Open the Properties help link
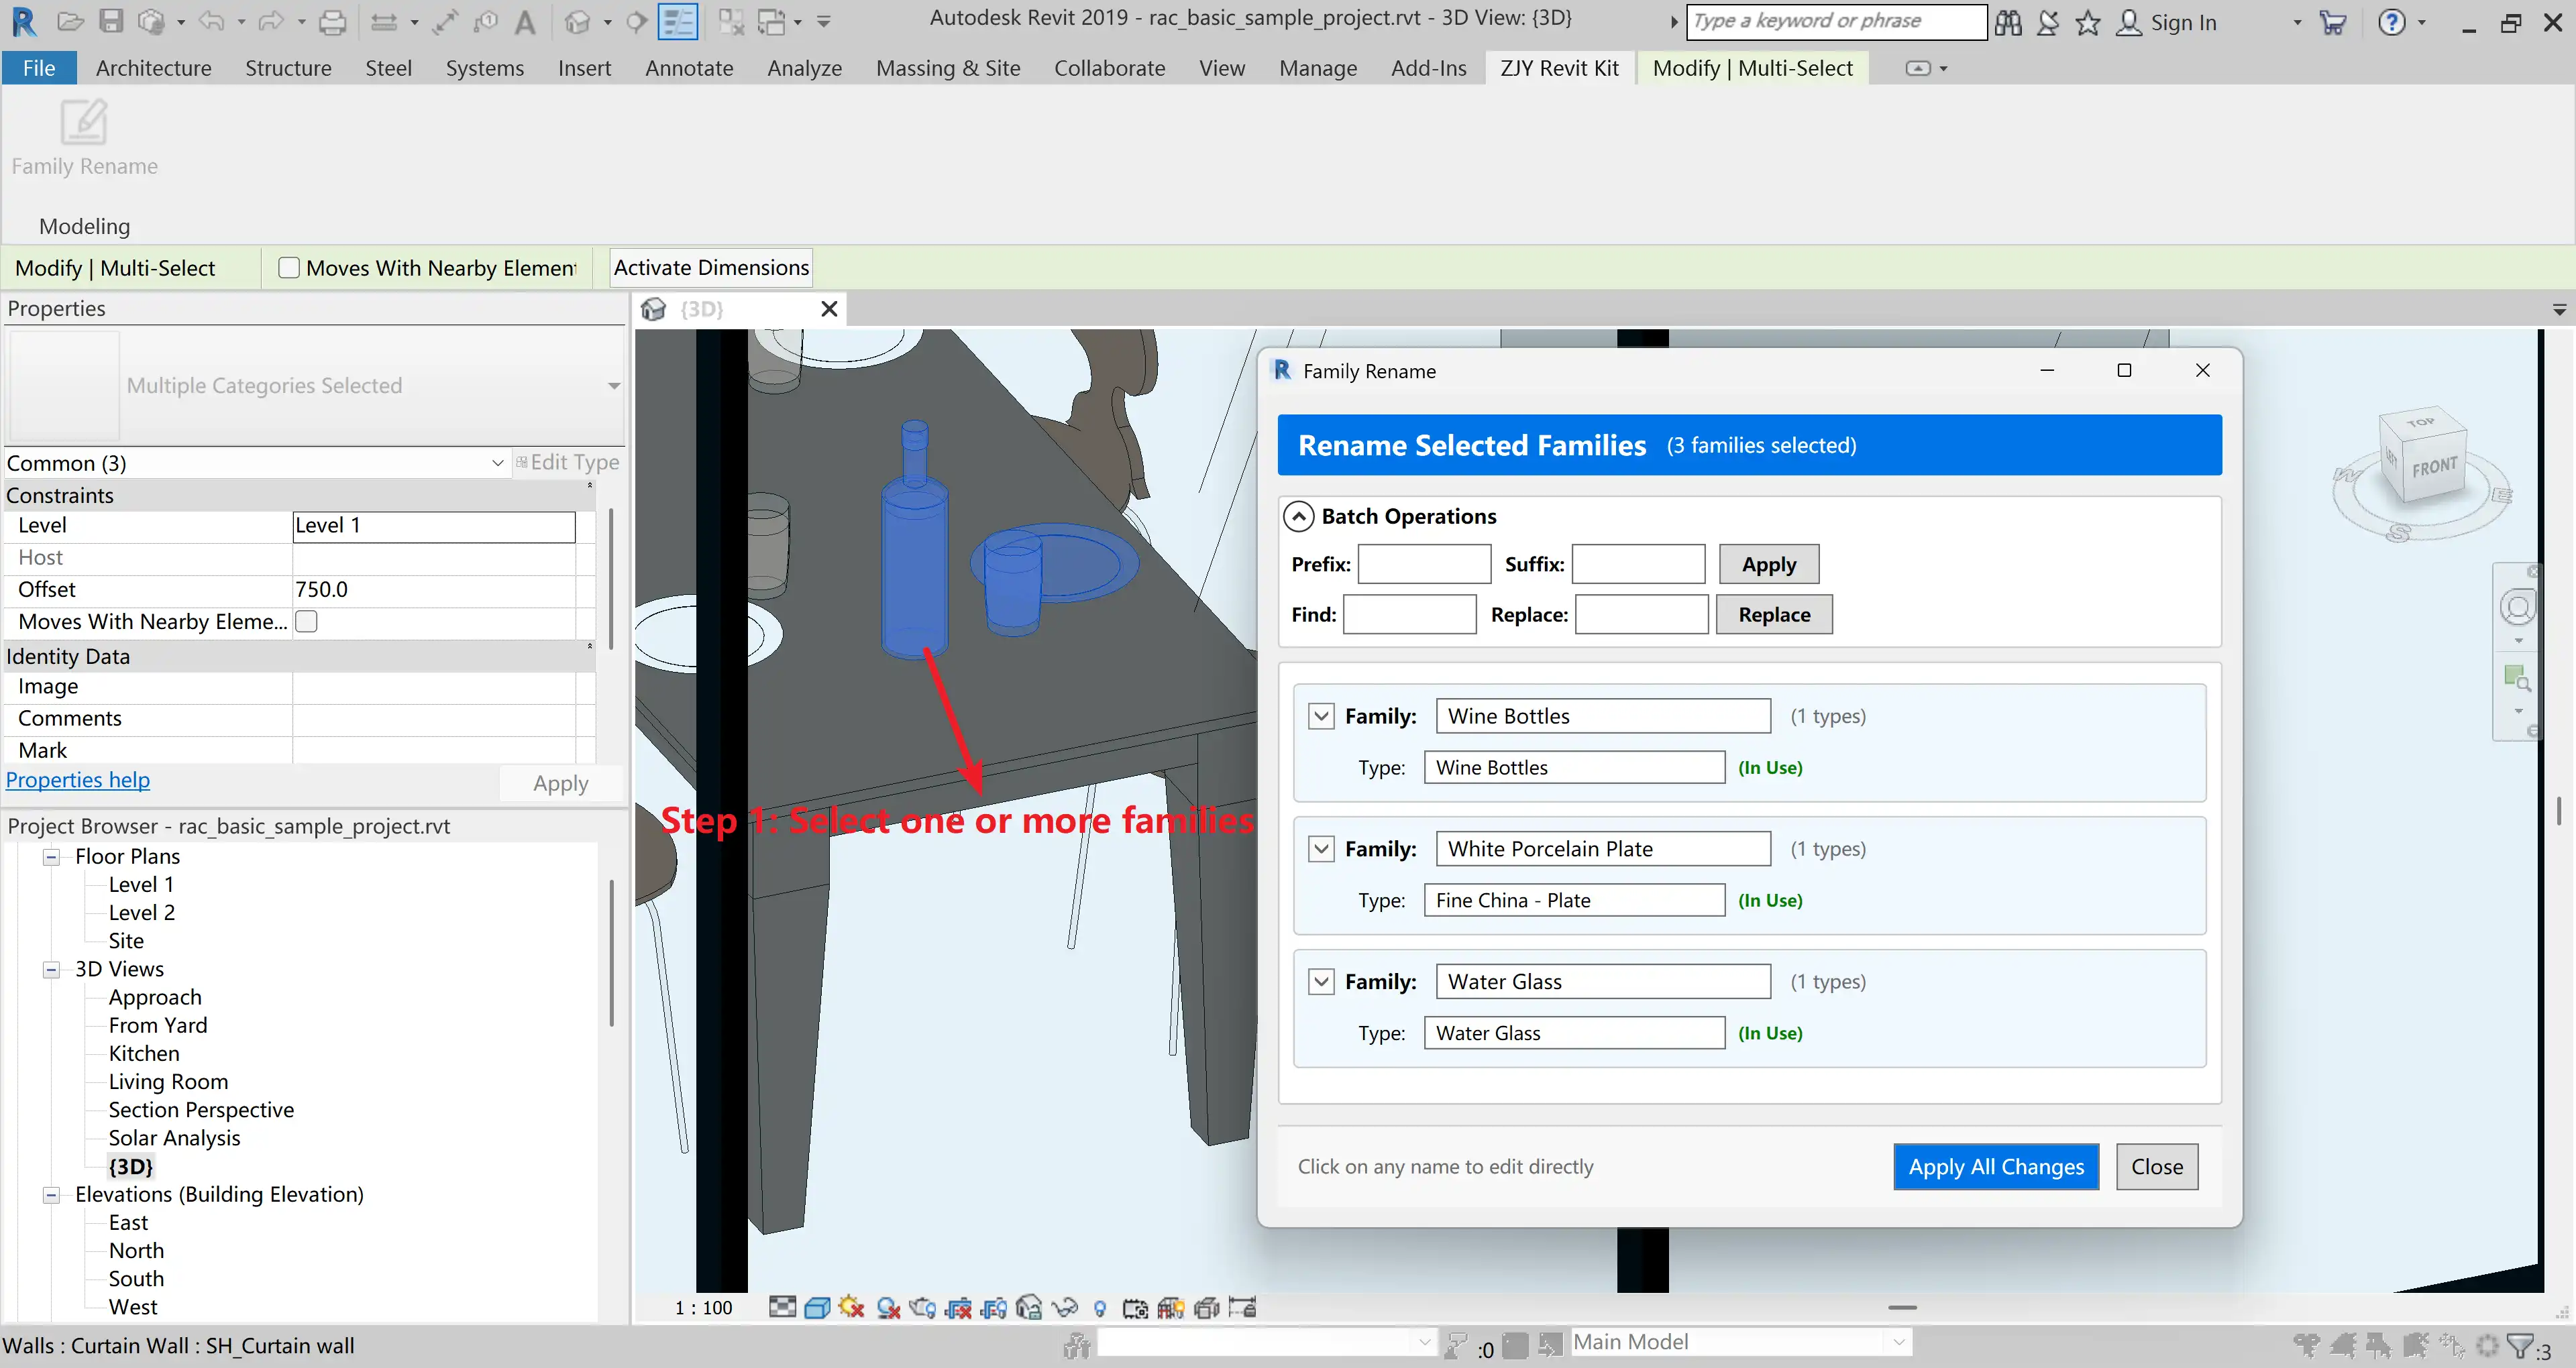The image size is (2576, 1368). 78,780
